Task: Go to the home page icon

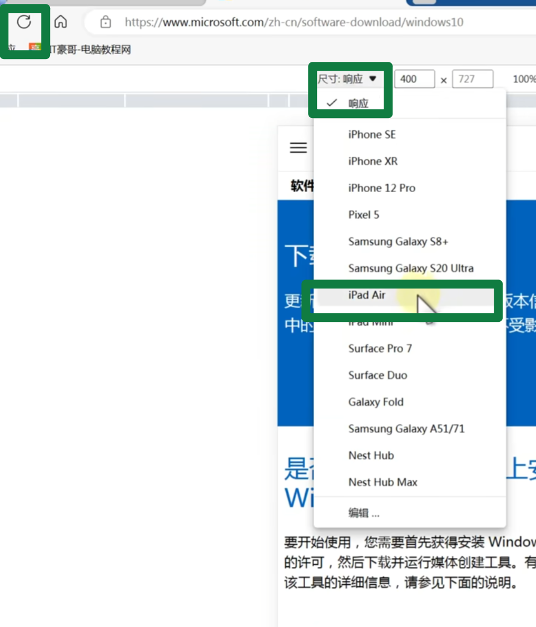Action: click(61, 22)
